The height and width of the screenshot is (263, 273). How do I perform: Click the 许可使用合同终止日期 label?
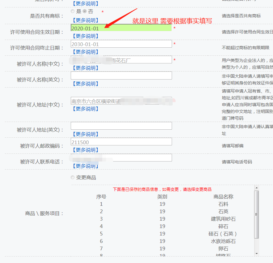37,48
